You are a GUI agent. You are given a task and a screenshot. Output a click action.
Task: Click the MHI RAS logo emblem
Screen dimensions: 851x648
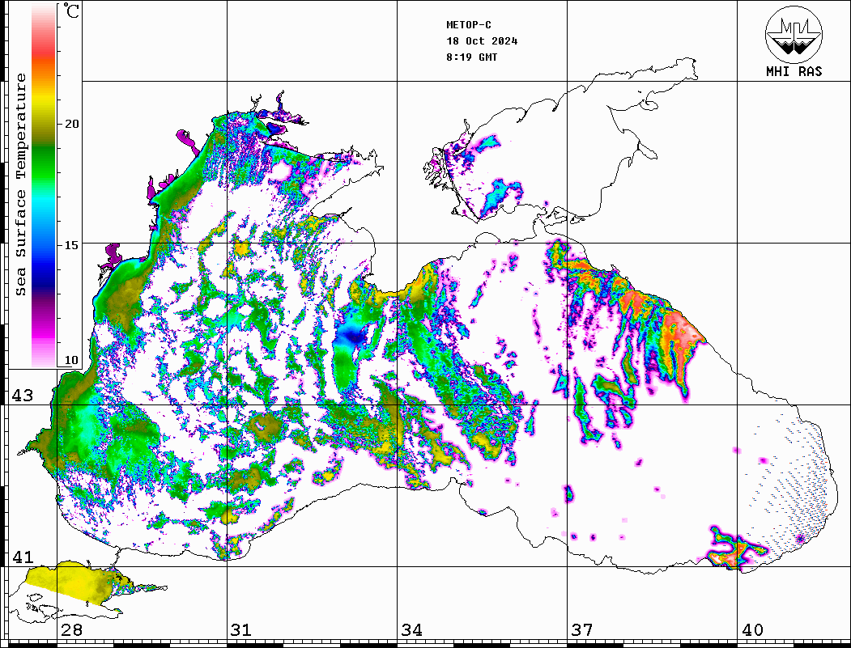(794, 34)
